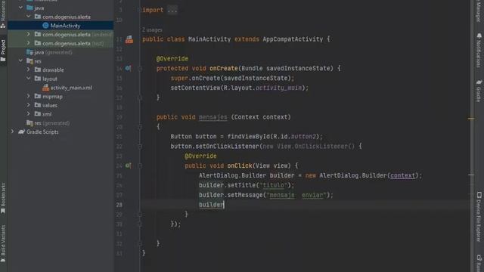Viewport: 484px width, 272px height.
Task: Click 'enviar' in the setMessage string
Action: coord(312,195)
